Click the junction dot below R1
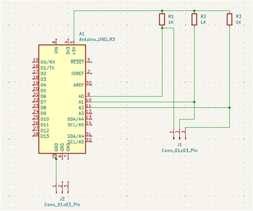This screenshot has height=211, width=253. pos(162,28)
